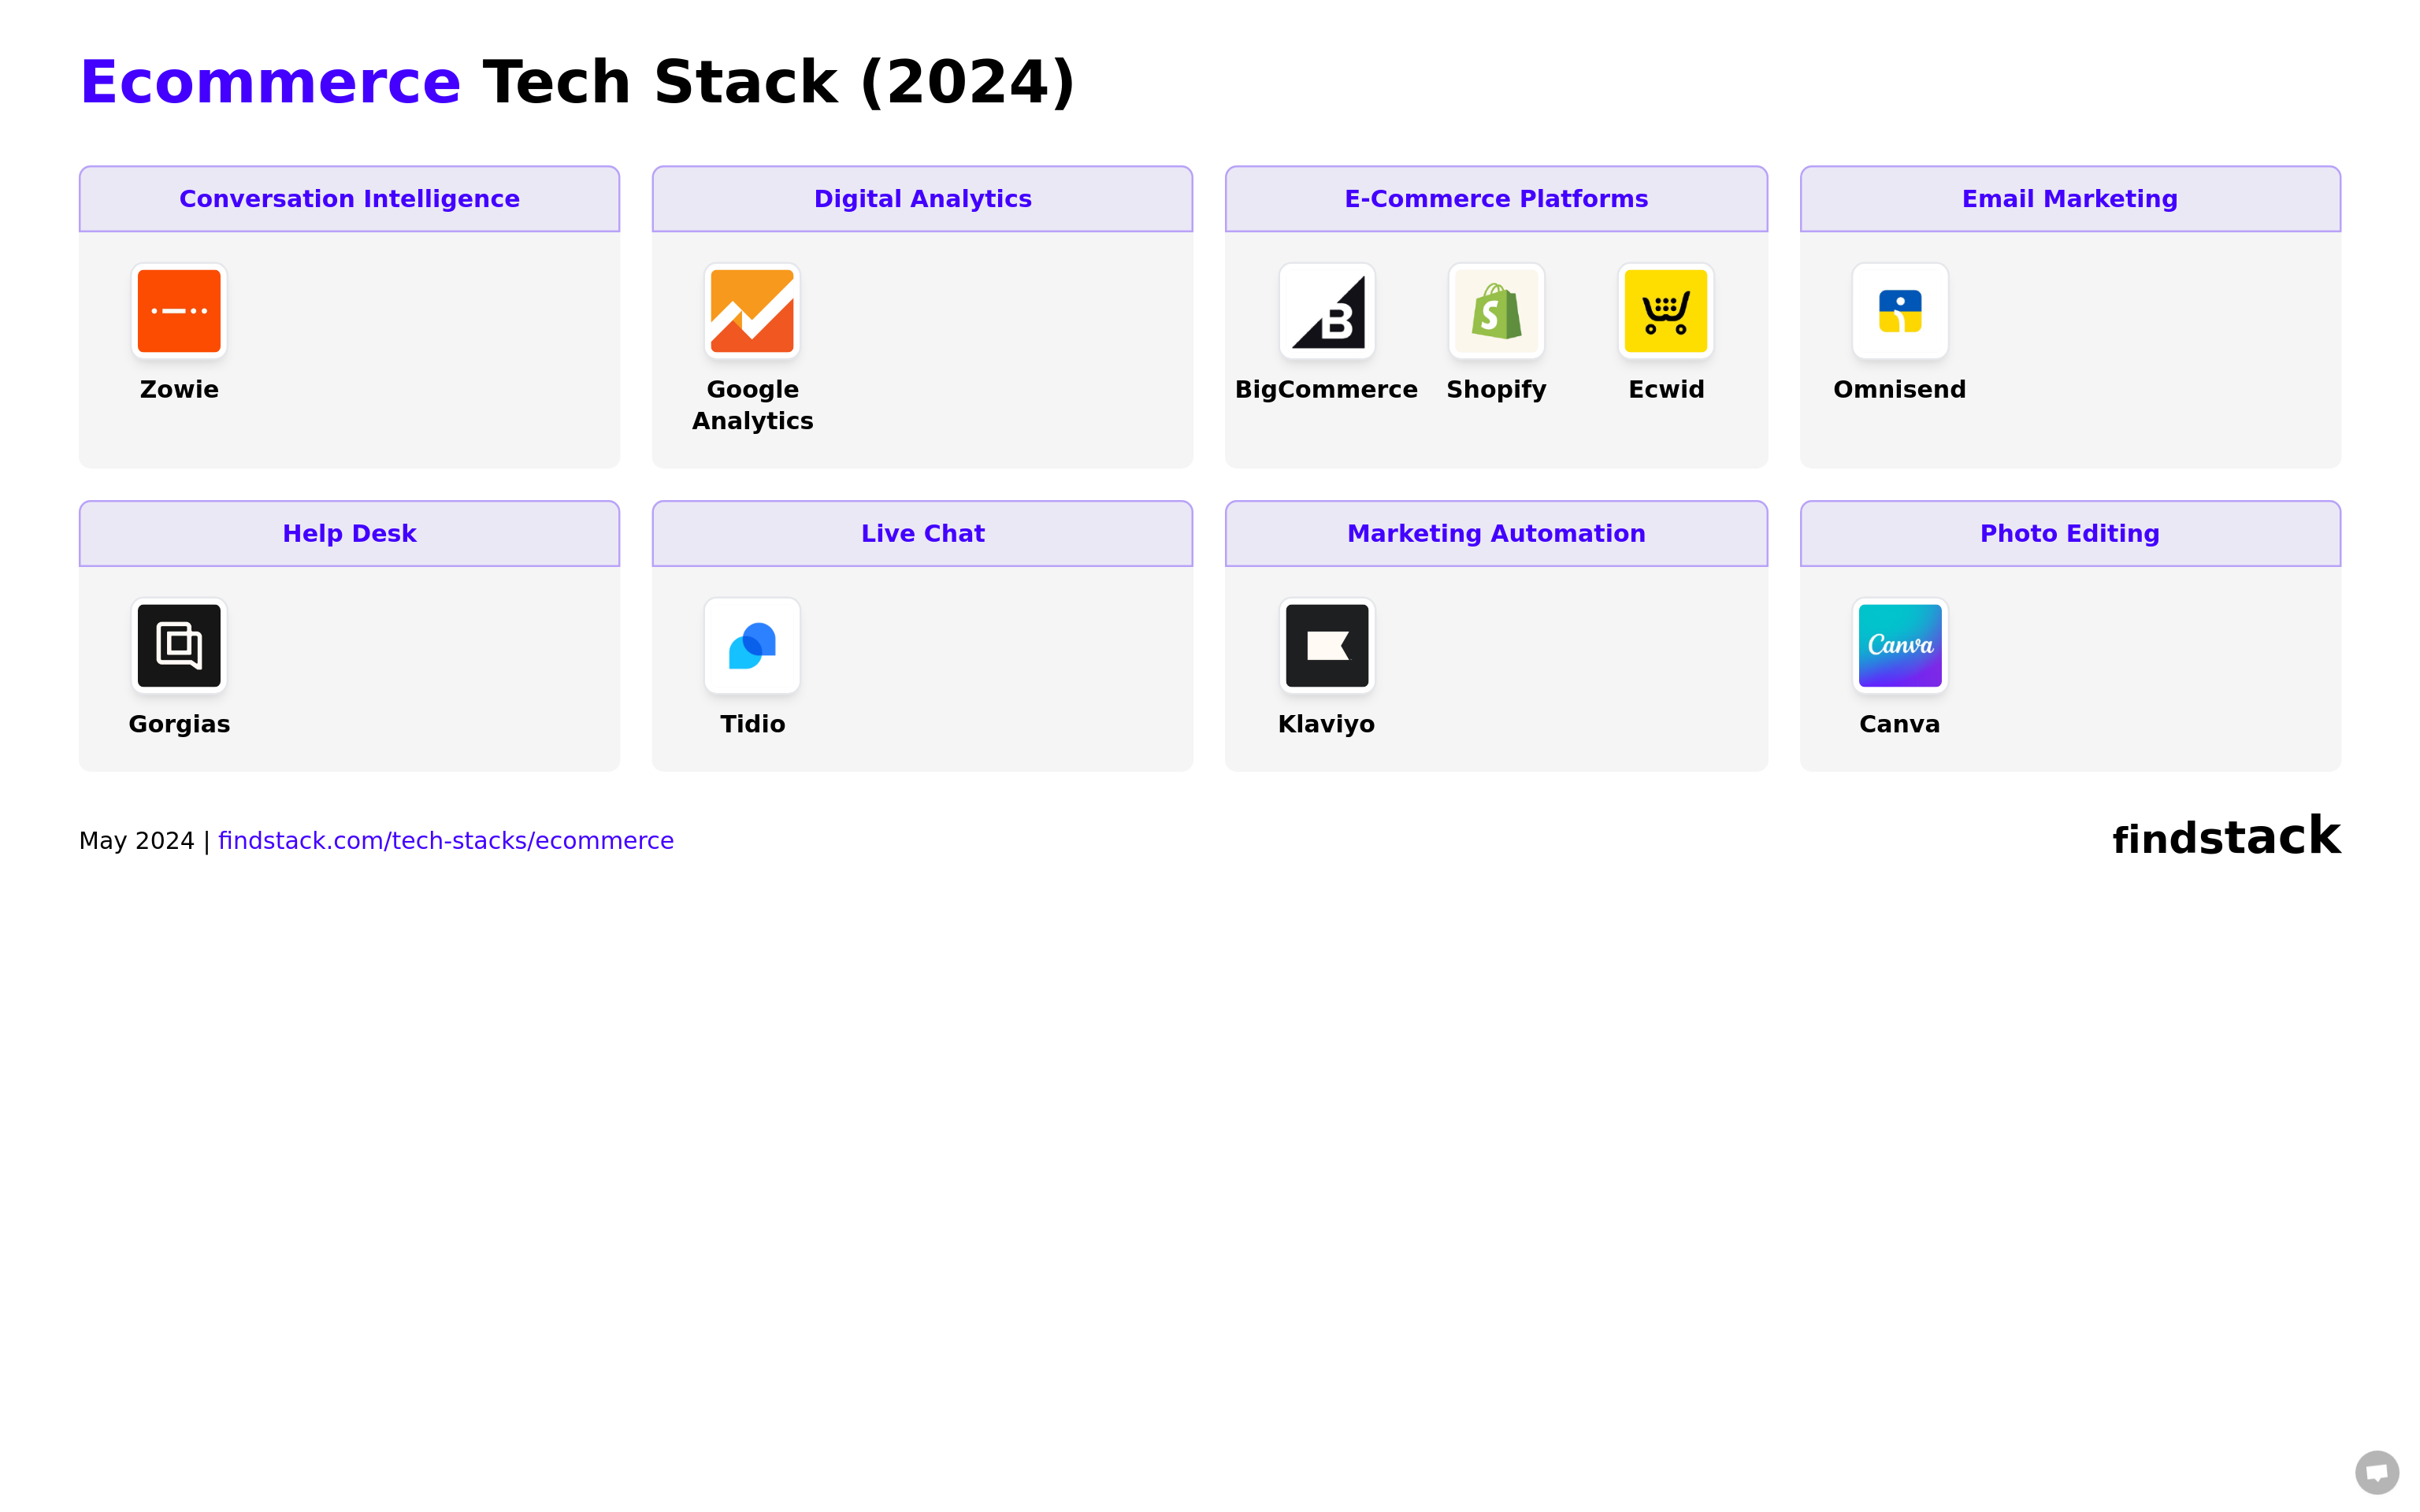
Task: Click the Klaviyo flag icon
Action: [1327, 646]
